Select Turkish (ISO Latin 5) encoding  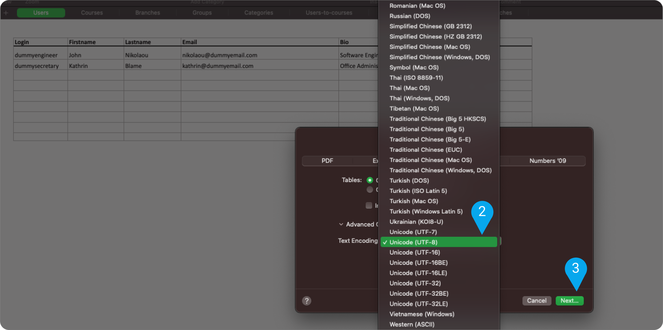(x=418, y=191)
